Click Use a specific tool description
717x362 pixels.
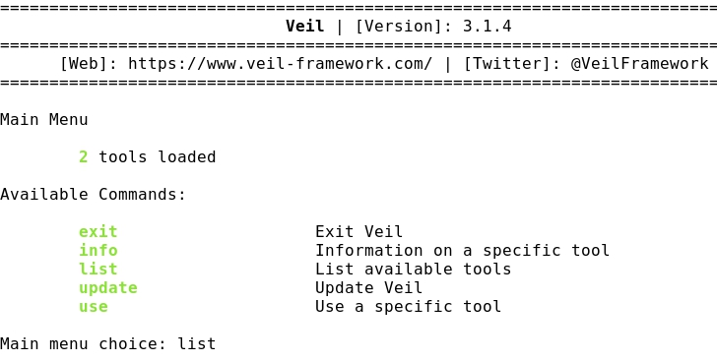coord(408,306)
